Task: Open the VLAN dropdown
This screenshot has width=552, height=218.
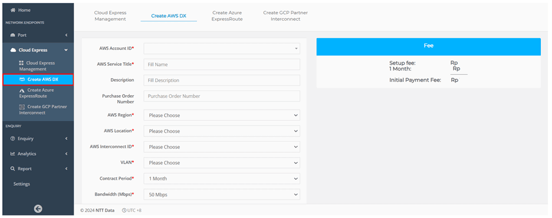Action: (x=222, y=162)
